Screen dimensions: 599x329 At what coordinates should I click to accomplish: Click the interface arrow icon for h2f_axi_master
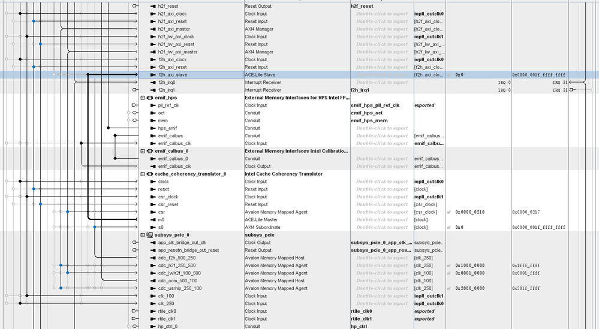pos(153,29)
